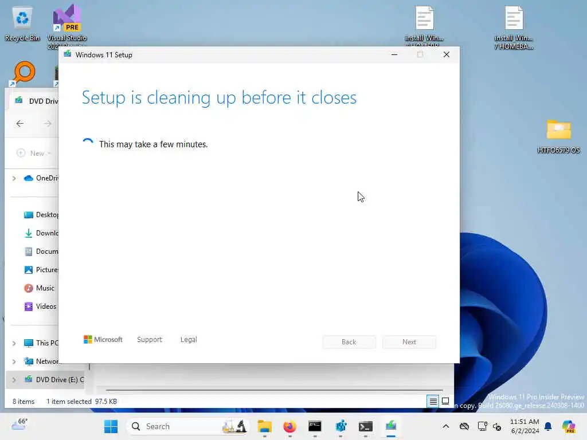The image size is (587, 440).
Task: Open the Desktop folder in navigation pane
Action: [x=41, y=215]
